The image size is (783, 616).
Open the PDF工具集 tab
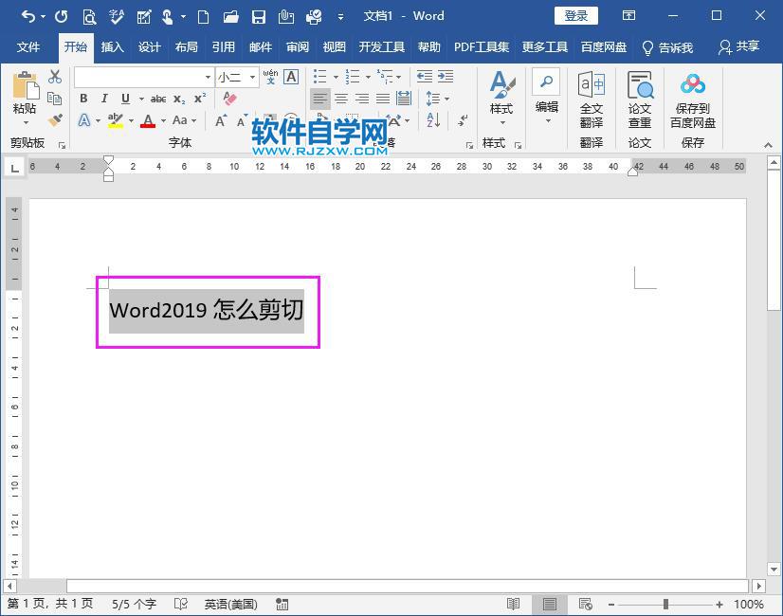(x=482, y=46)
